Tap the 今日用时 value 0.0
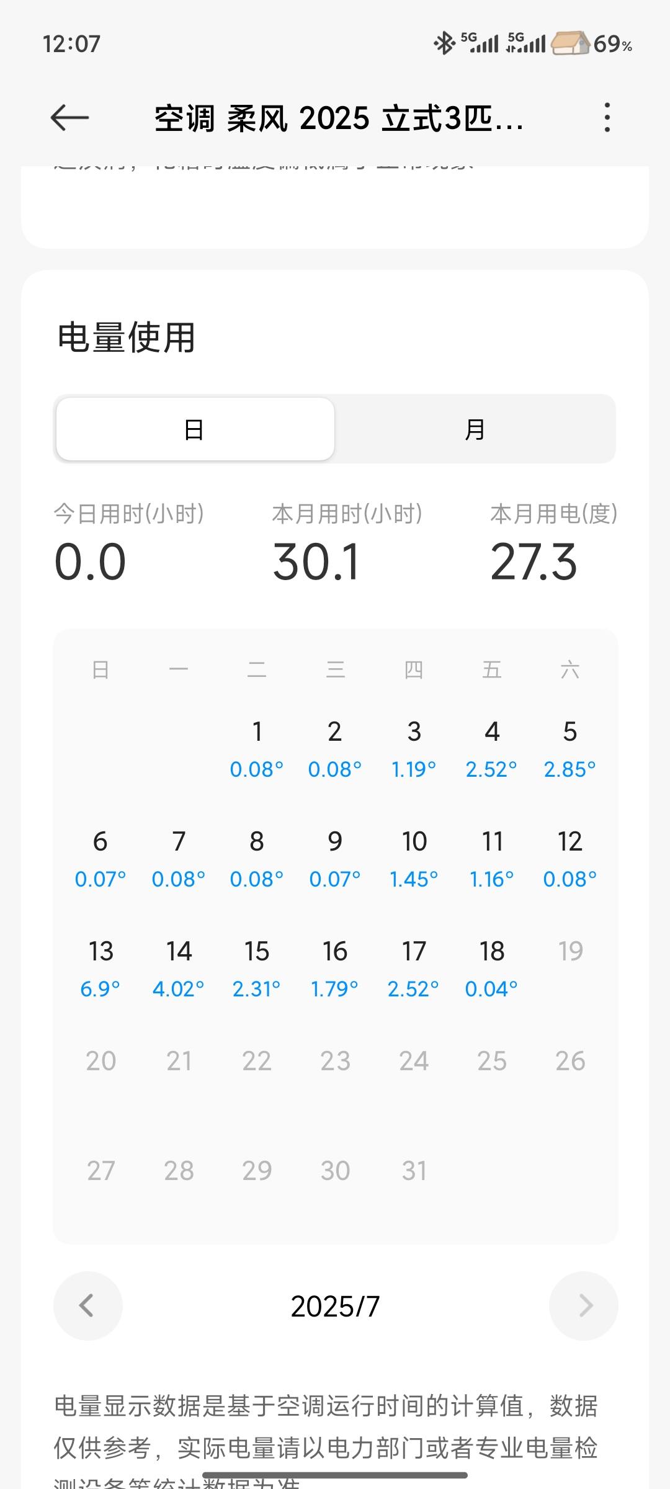 (x=91, y=562)
